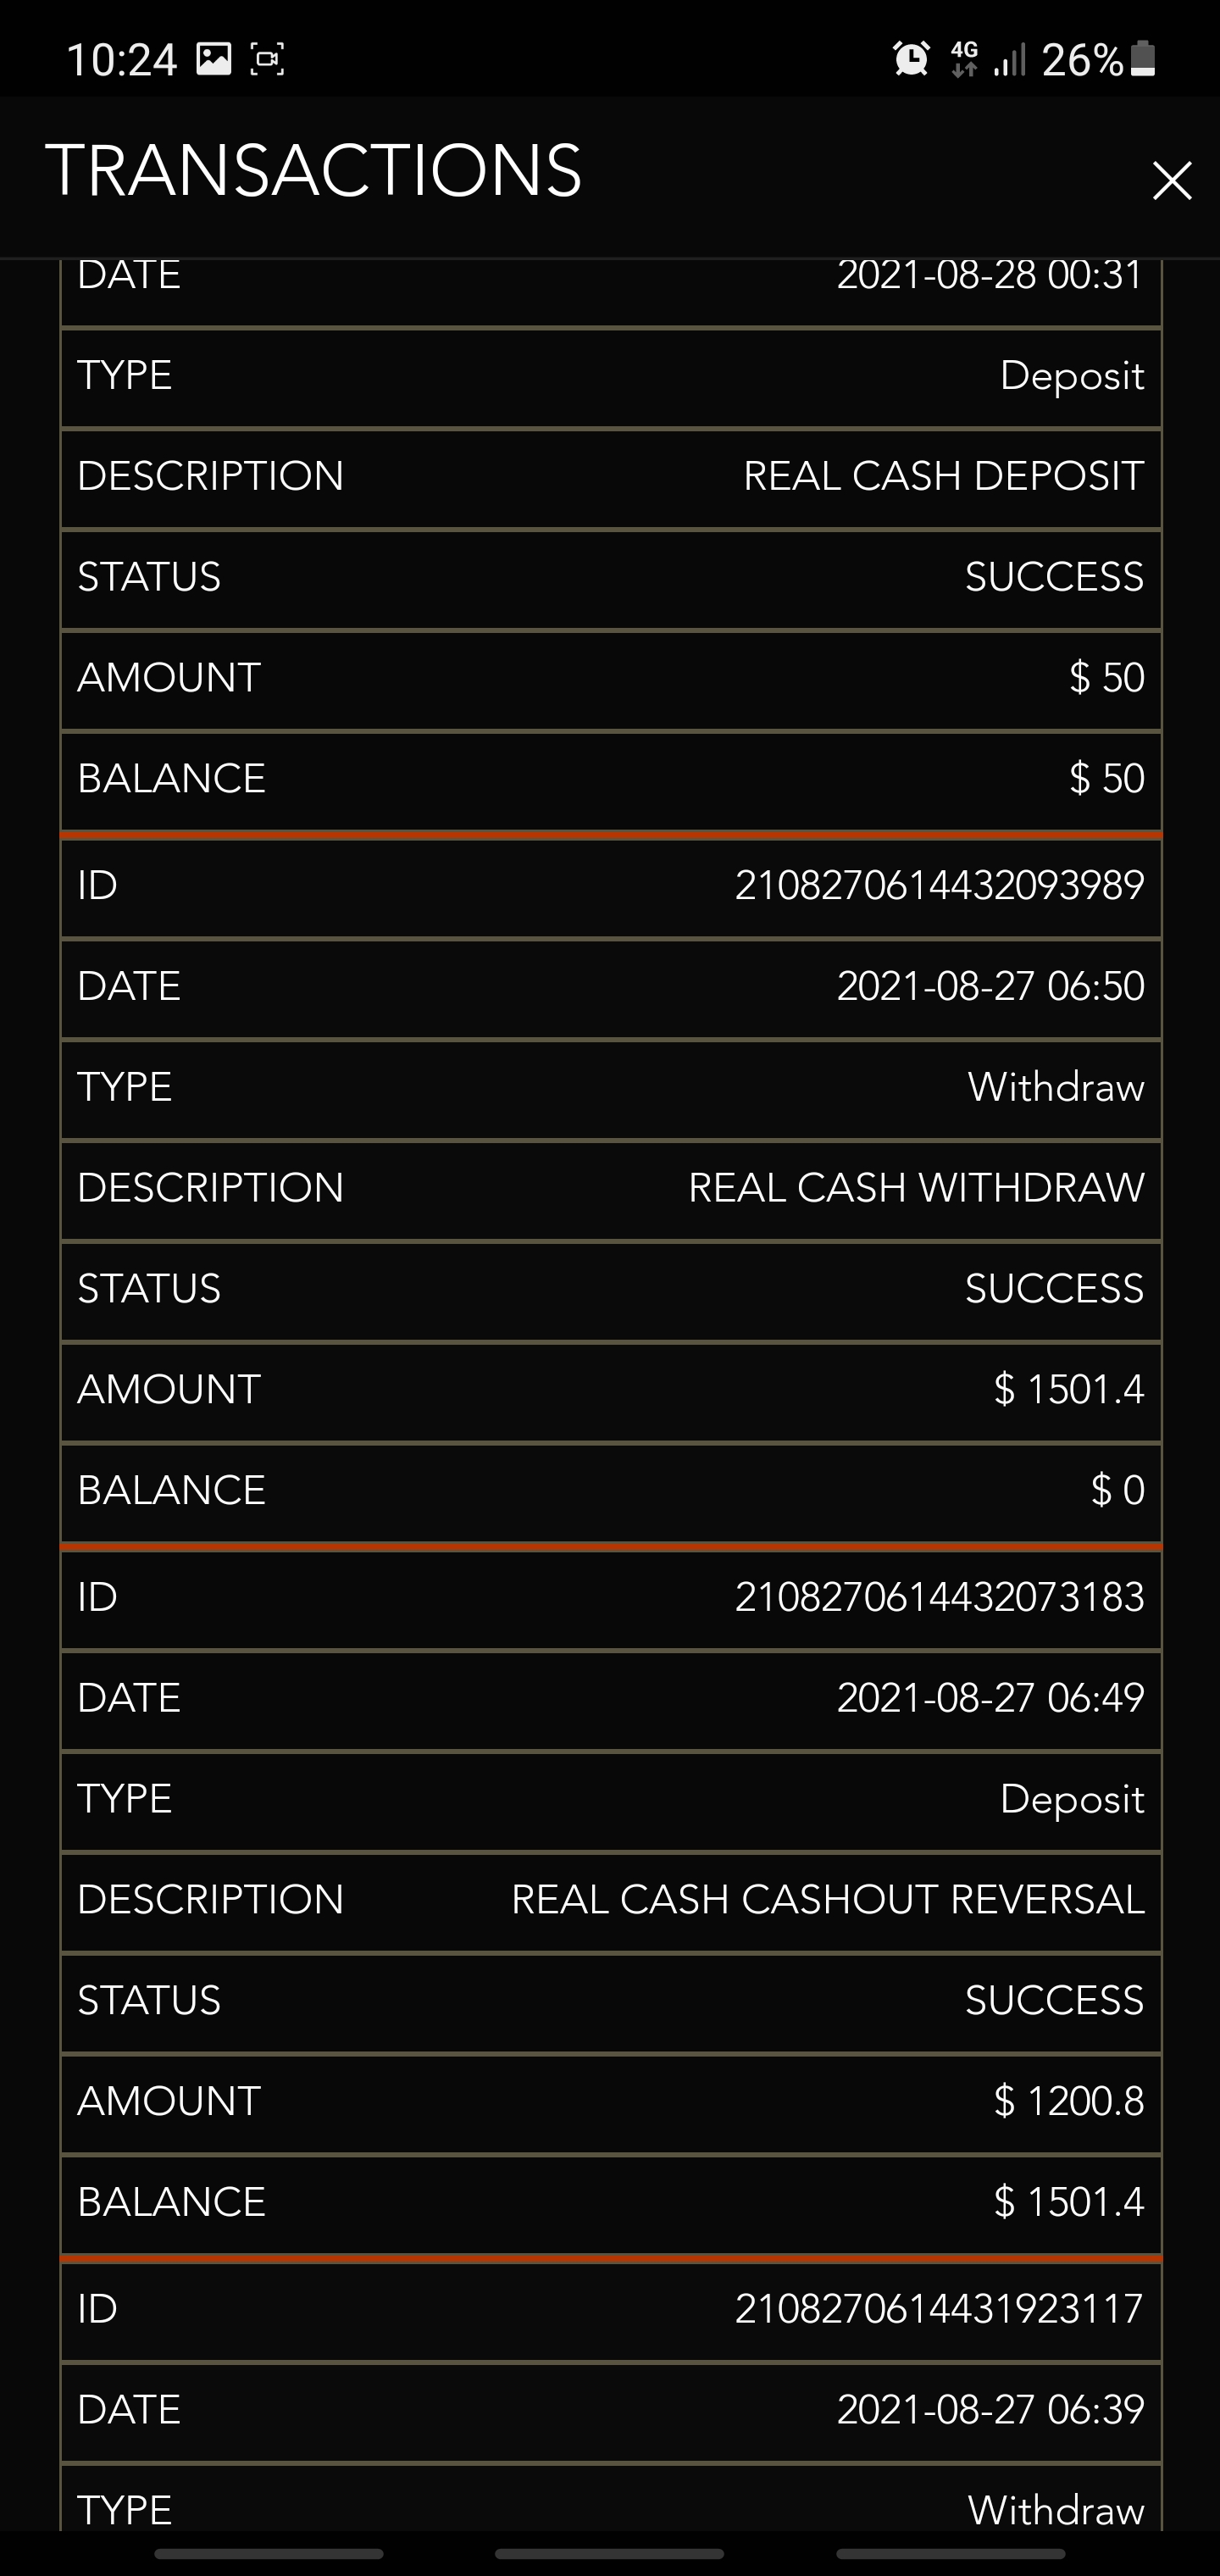
Task: Tap the gallery image notification icon
Action: 213,59
